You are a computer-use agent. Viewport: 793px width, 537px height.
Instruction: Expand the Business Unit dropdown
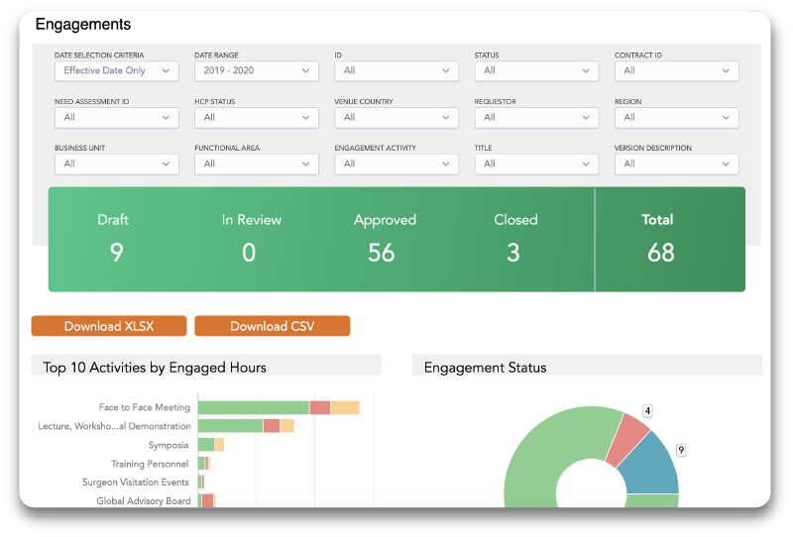click(x=116, y=164)
